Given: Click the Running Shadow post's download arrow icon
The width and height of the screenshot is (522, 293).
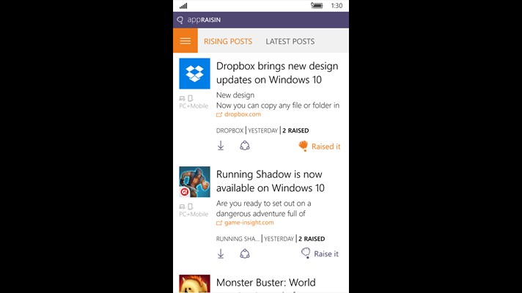Looking at the screenshot, I should [221, 253].
